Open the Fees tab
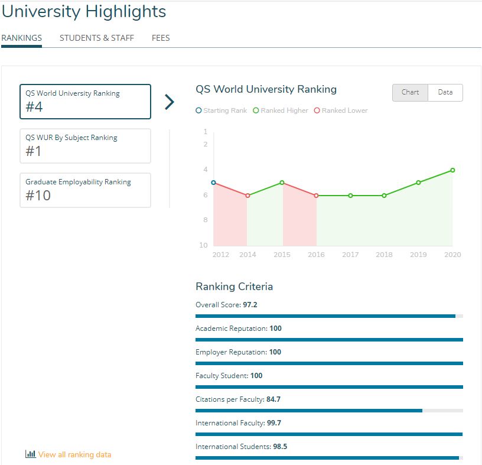Image resolution: width=482 pixels, height=465 pixels. (x=161, y=38)
